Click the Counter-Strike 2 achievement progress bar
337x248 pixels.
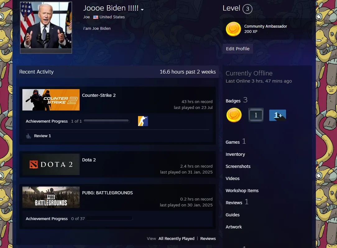106,121
